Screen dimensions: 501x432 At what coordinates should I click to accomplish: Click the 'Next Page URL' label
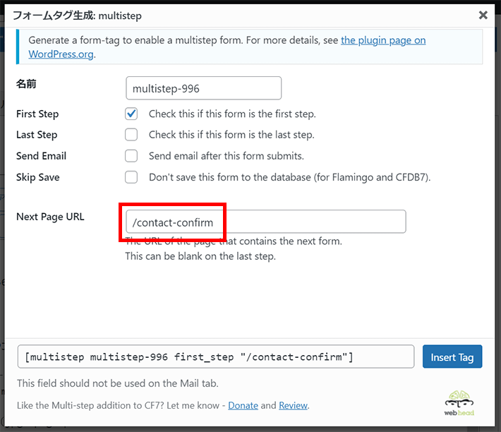[50, 217]
